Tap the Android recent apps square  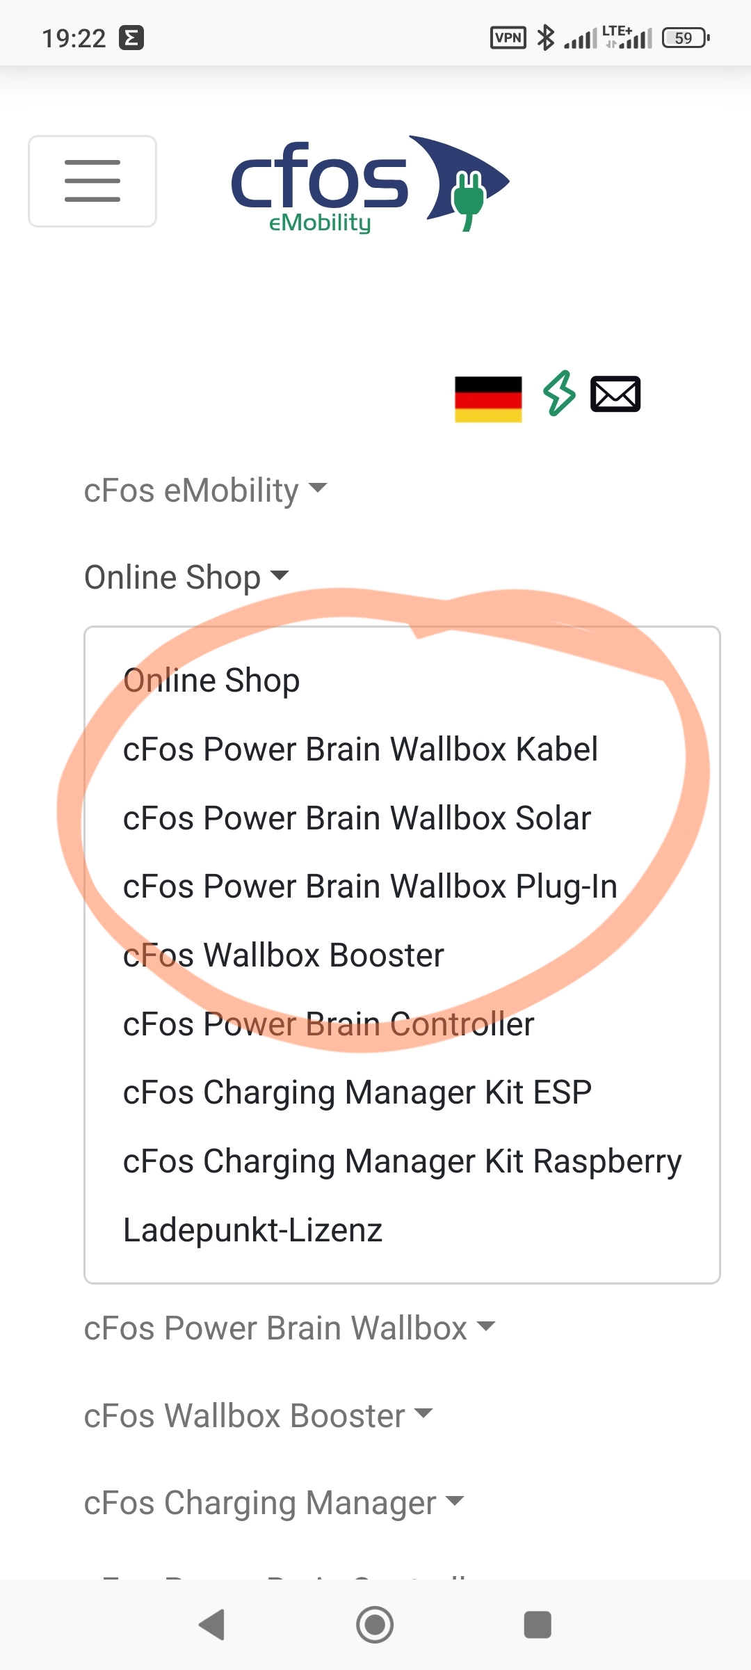pos(538,1625)
